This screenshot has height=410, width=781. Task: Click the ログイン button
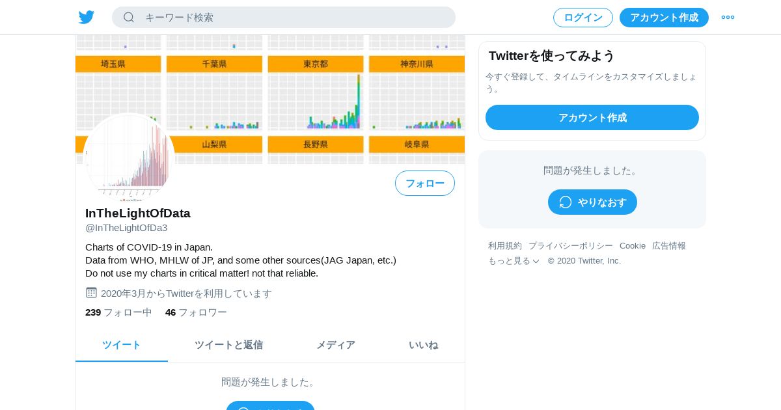click(x=583, y=18)
